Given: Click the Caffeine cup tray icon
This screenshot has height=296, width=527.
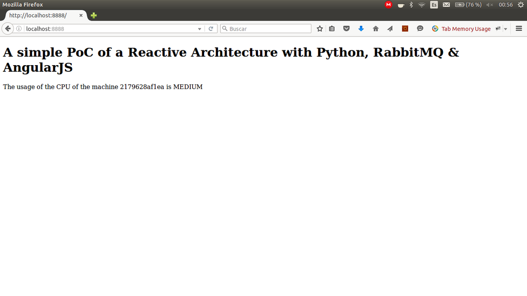Looking at the screenshot, I should pos(401,5).
